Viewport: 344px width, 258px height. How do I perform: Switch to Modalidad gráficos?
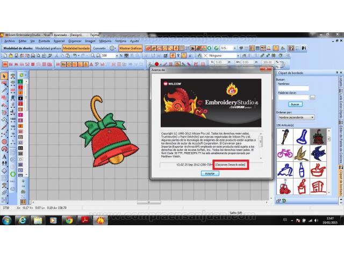point(48,48)
